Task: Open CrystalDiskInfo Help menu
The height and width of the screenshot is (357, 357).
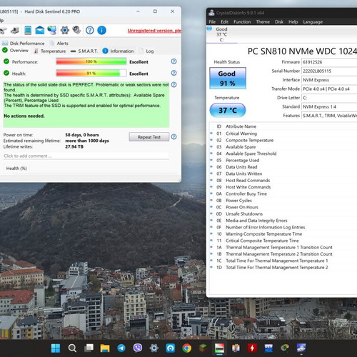Action: coord(293,22)
